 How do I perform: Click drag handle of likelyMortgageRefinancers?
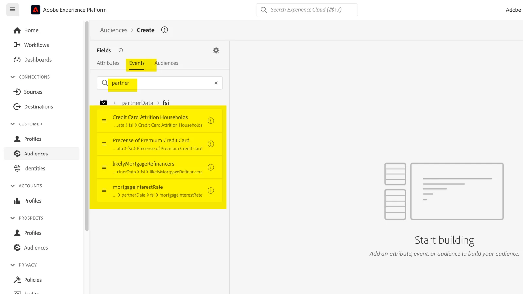click(104, 167)
